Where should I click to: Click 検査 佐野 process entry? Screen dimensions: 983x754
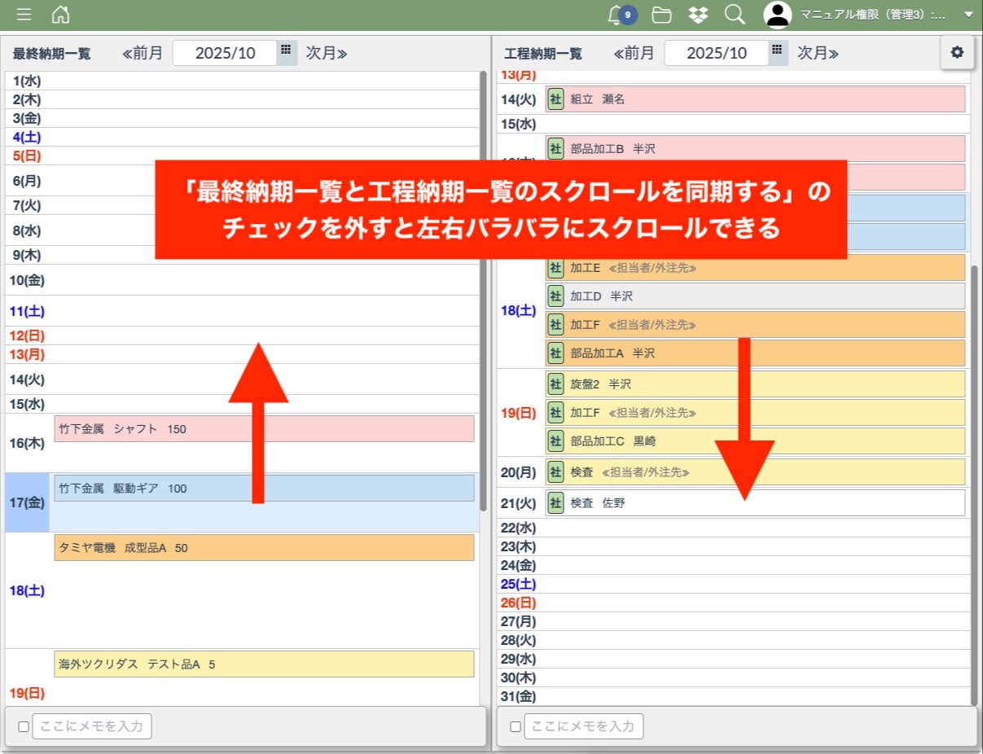coord(755,503)
